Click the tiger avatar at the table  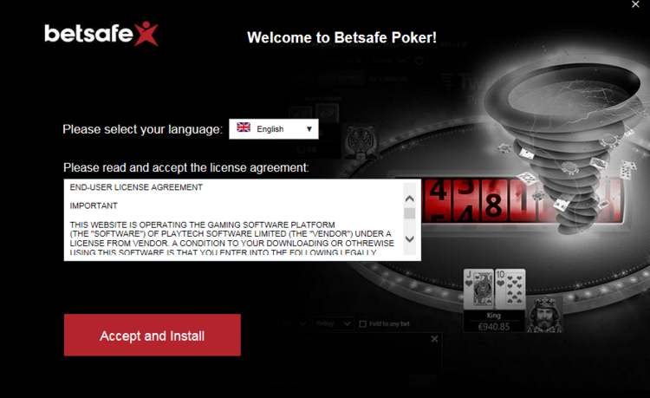[x=360, y=142]
